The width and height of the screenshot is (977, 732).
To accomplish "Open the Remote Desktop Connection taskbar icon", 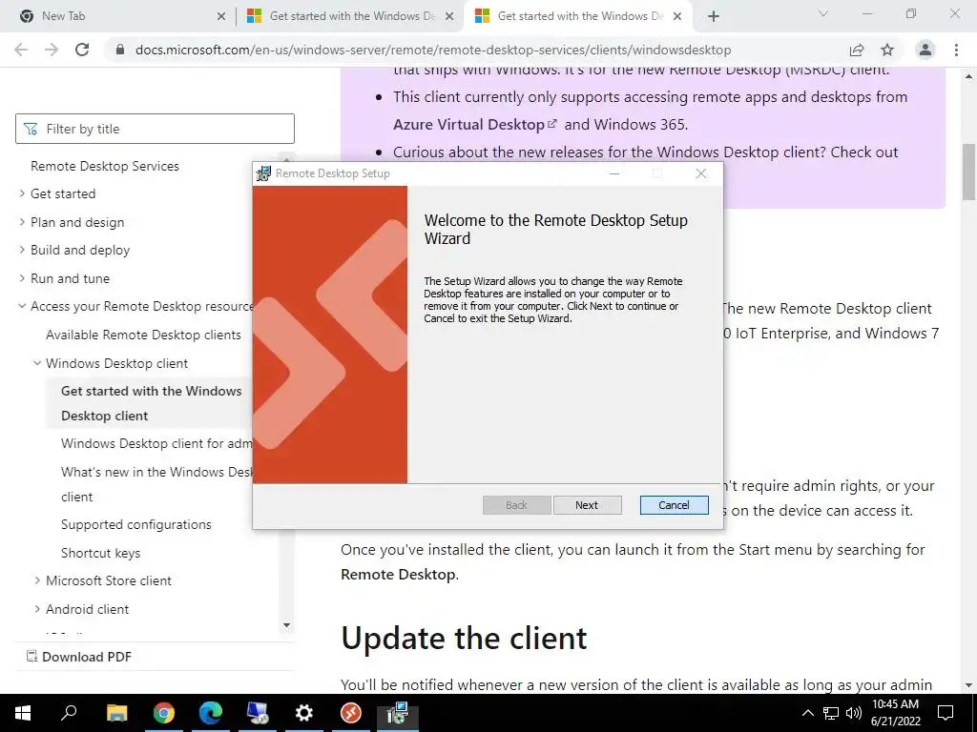I will tap(258, 713).
